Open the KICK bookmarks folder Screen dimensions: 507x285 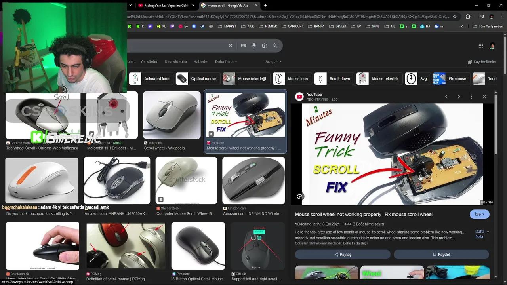pyautogui.click(x=248, y=27)
